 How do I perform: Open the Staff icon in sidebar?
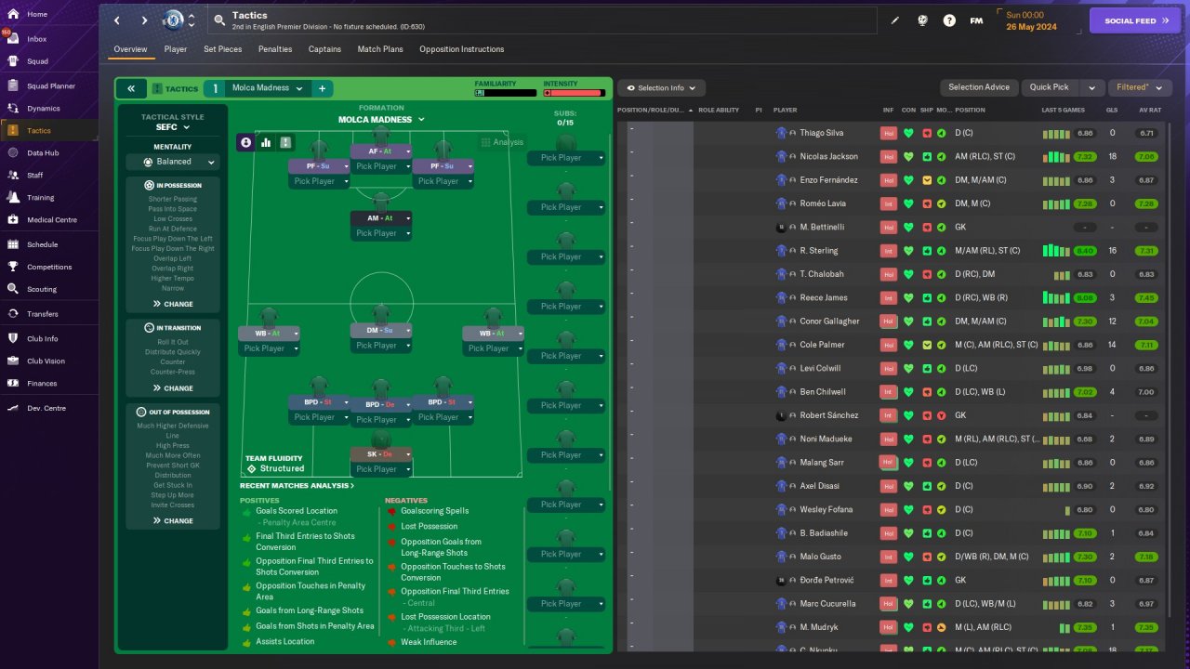coord(13,175)
